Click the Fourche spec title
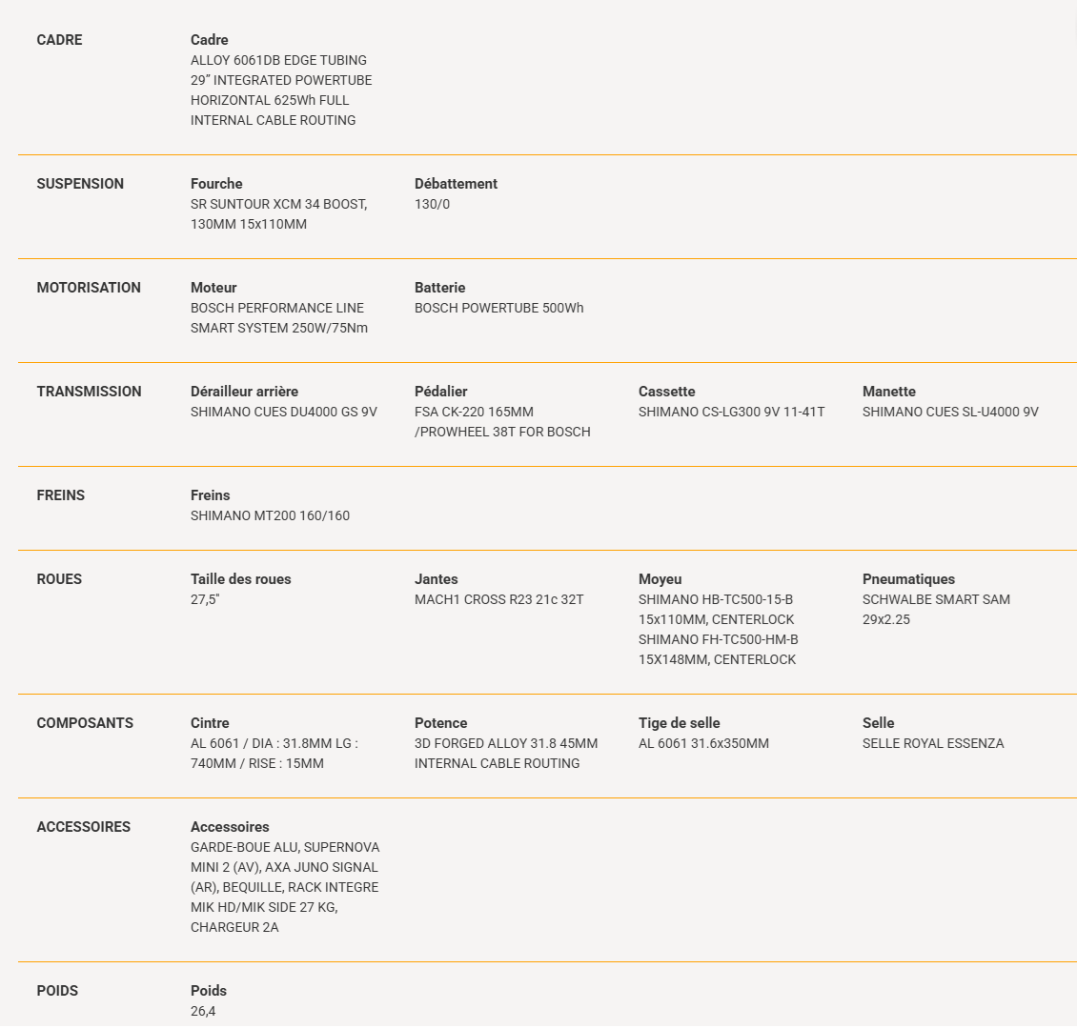The height and width of the screenshot is (1029, 1077). (x=216, y=184)
